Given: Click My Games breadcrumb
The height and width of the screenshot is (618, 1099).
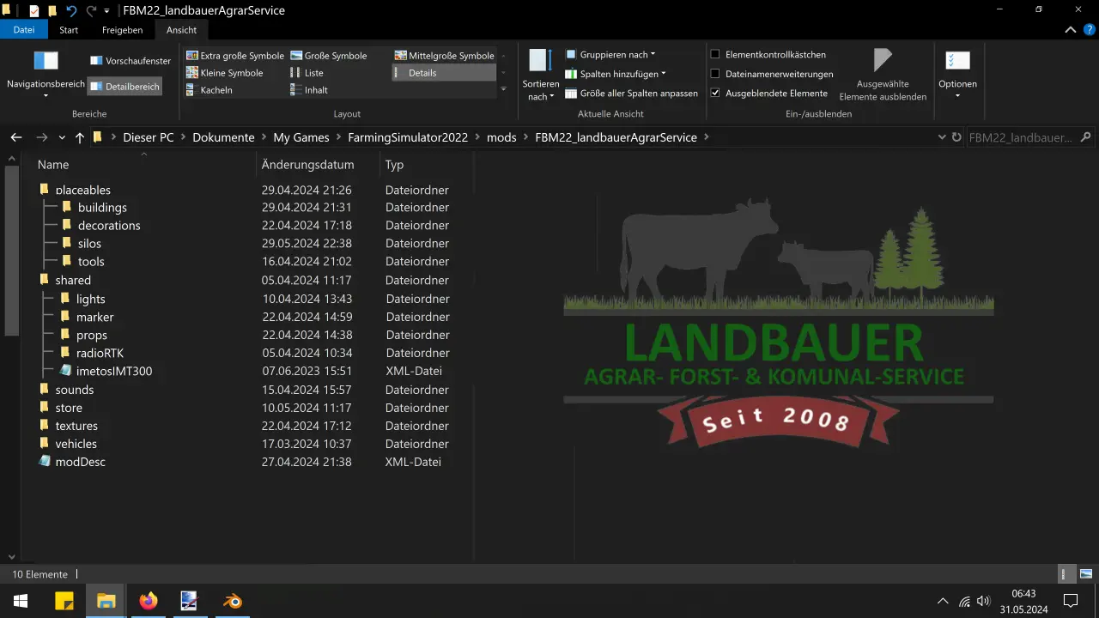Looking at the screenshot, I should [x=301, y=137].
